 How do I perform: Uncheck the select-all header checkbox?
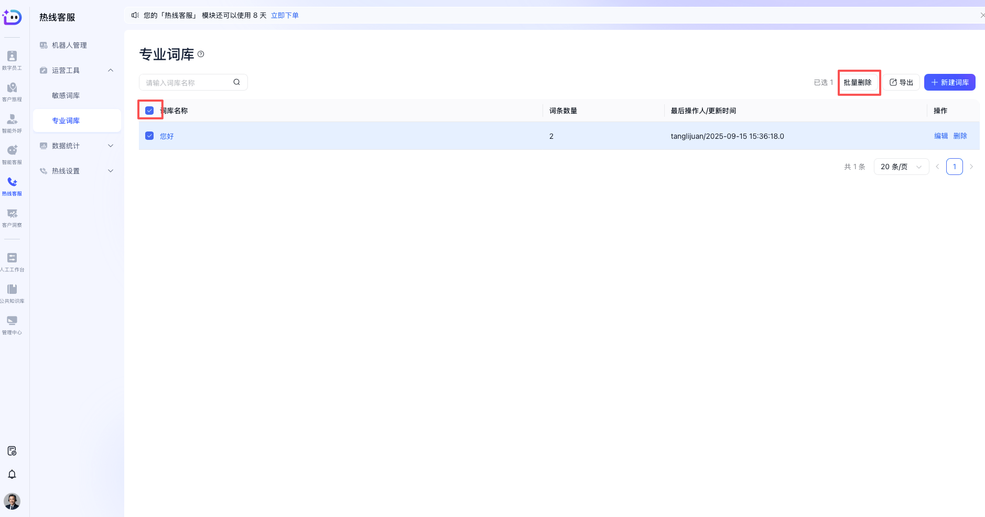pos(149,111)
